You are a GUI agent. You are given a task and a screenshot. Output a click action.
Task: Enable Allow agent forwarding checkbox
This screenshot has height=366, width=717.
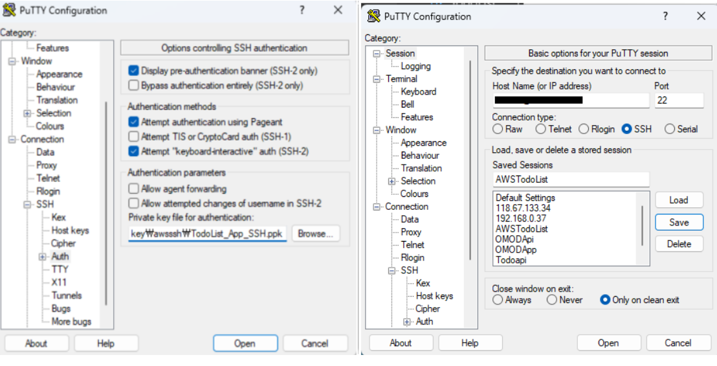(x=133, y=189)
